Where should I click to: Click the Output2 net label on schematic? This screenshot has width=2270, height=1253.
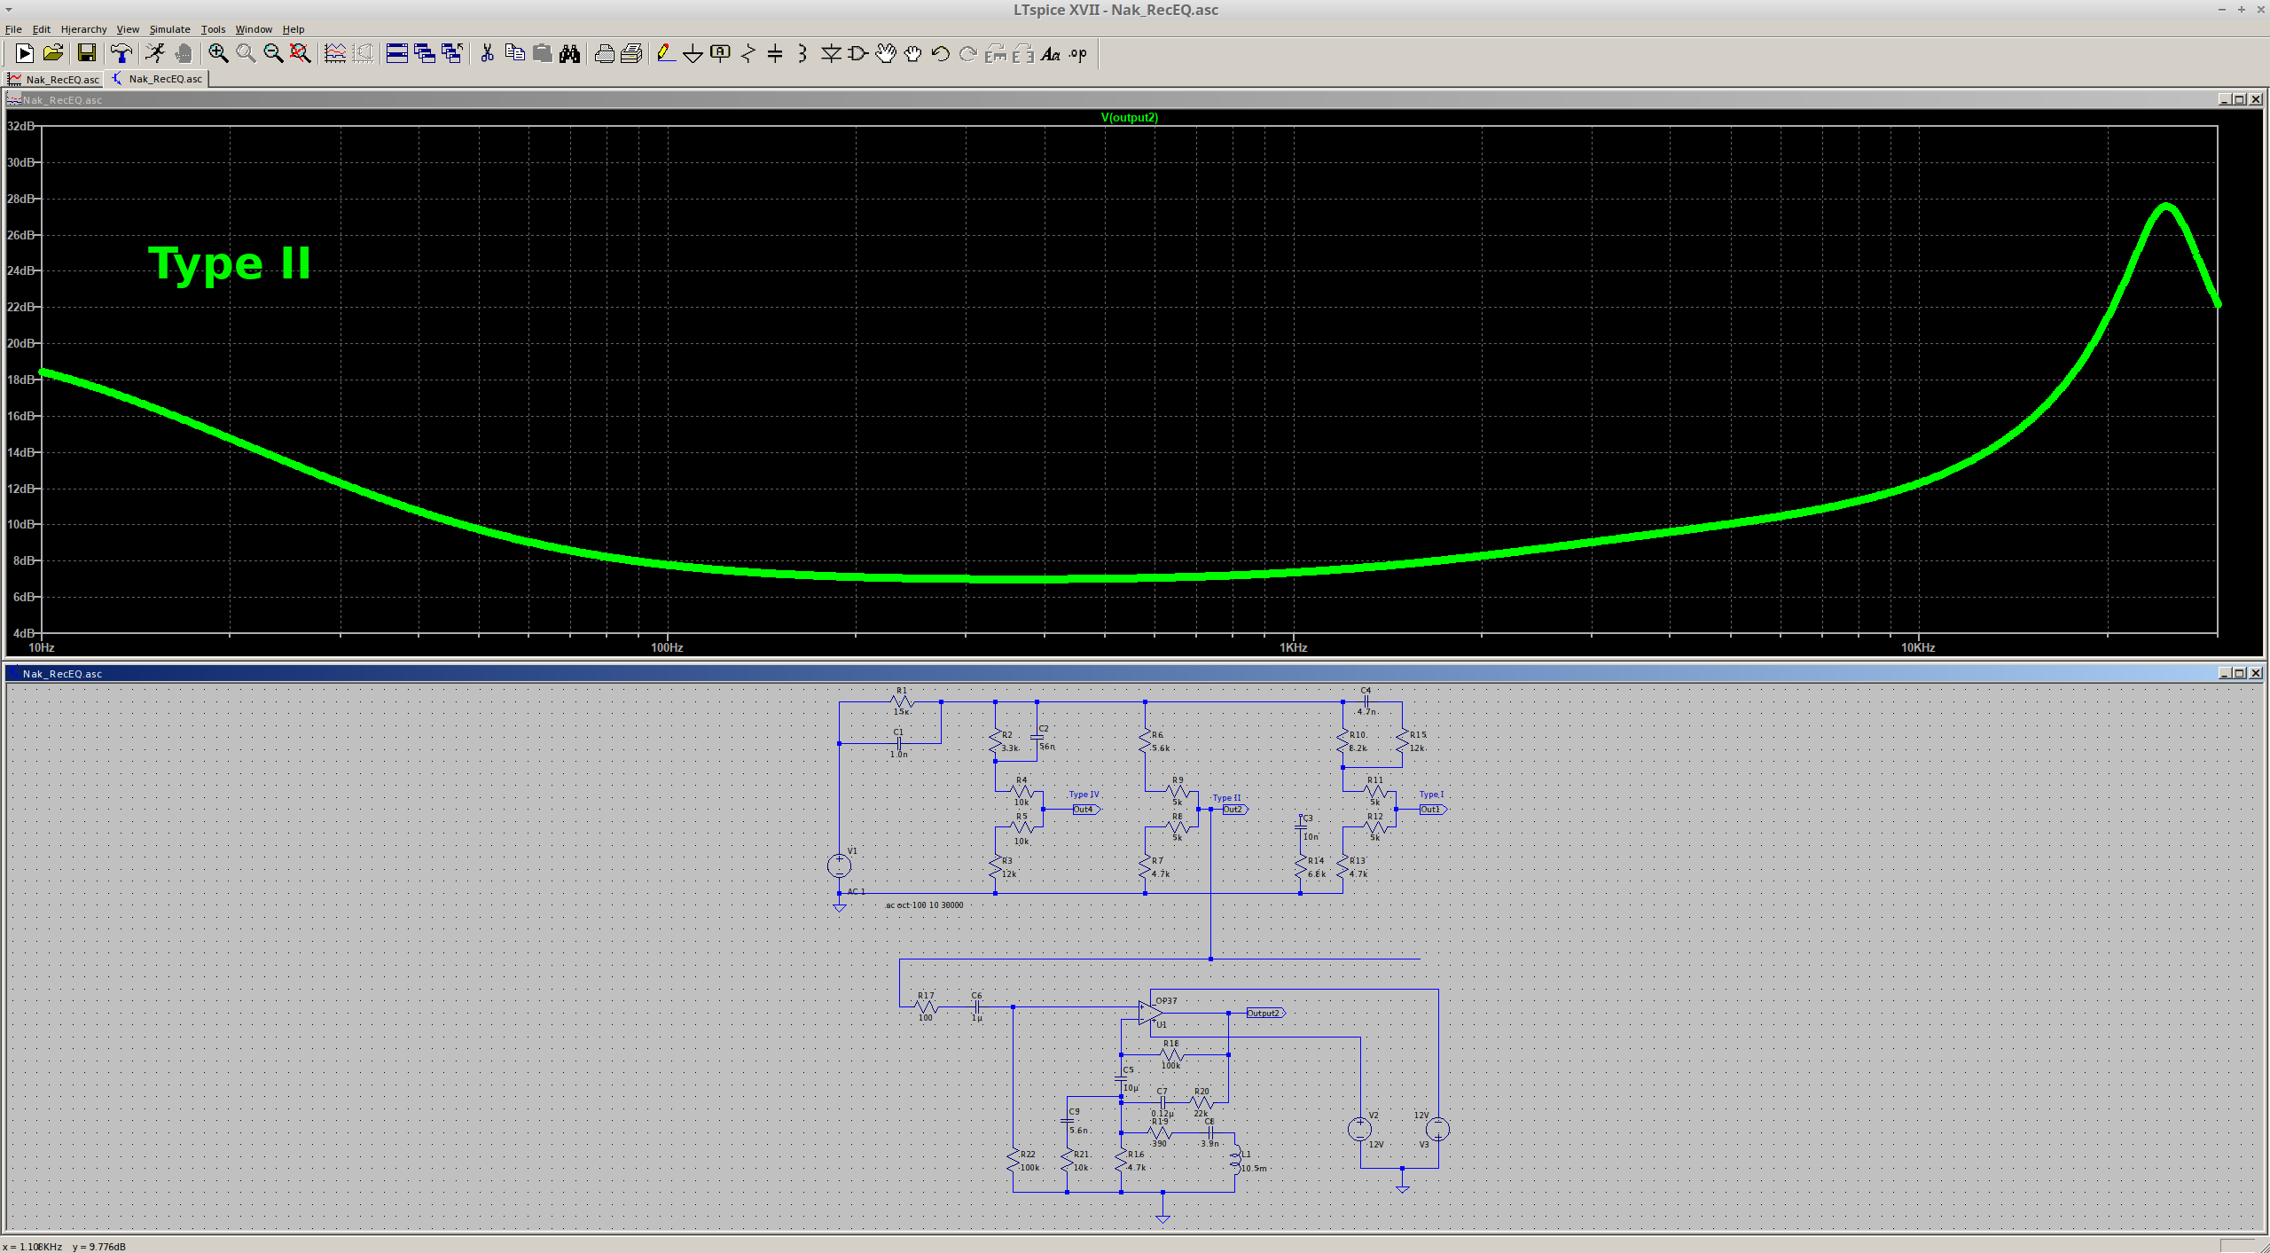point(1264,1013)
